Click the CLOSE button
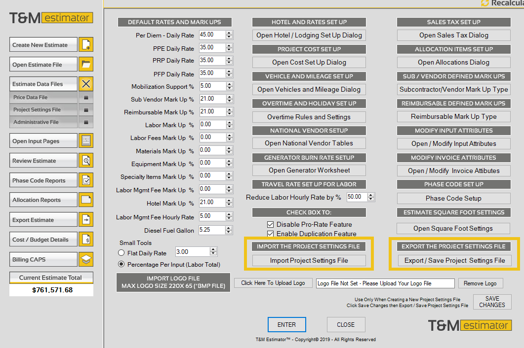The height and width of the screenshot is (348, 524). 346,325
